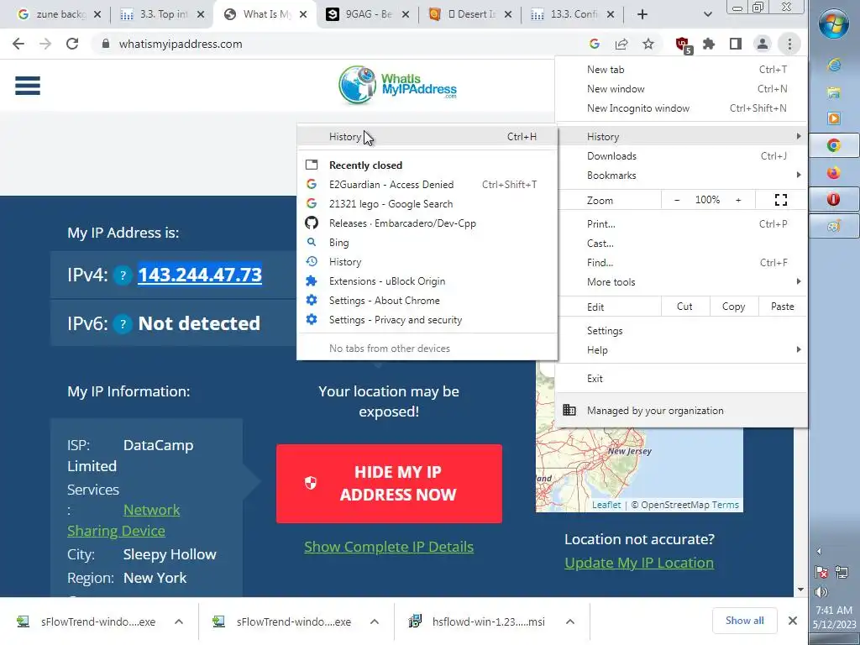The image size is (860, 645).
Task: Expand first sFlowTrend download options
Action: (x=179, y=621)
